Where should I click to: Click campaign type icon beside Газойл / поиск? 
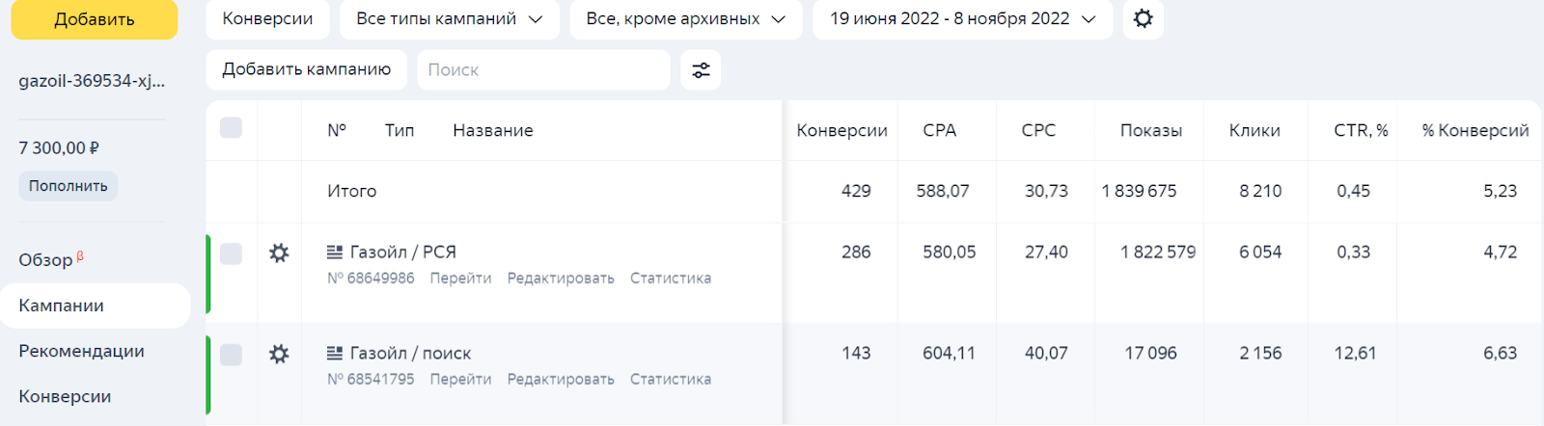[335, 354]
